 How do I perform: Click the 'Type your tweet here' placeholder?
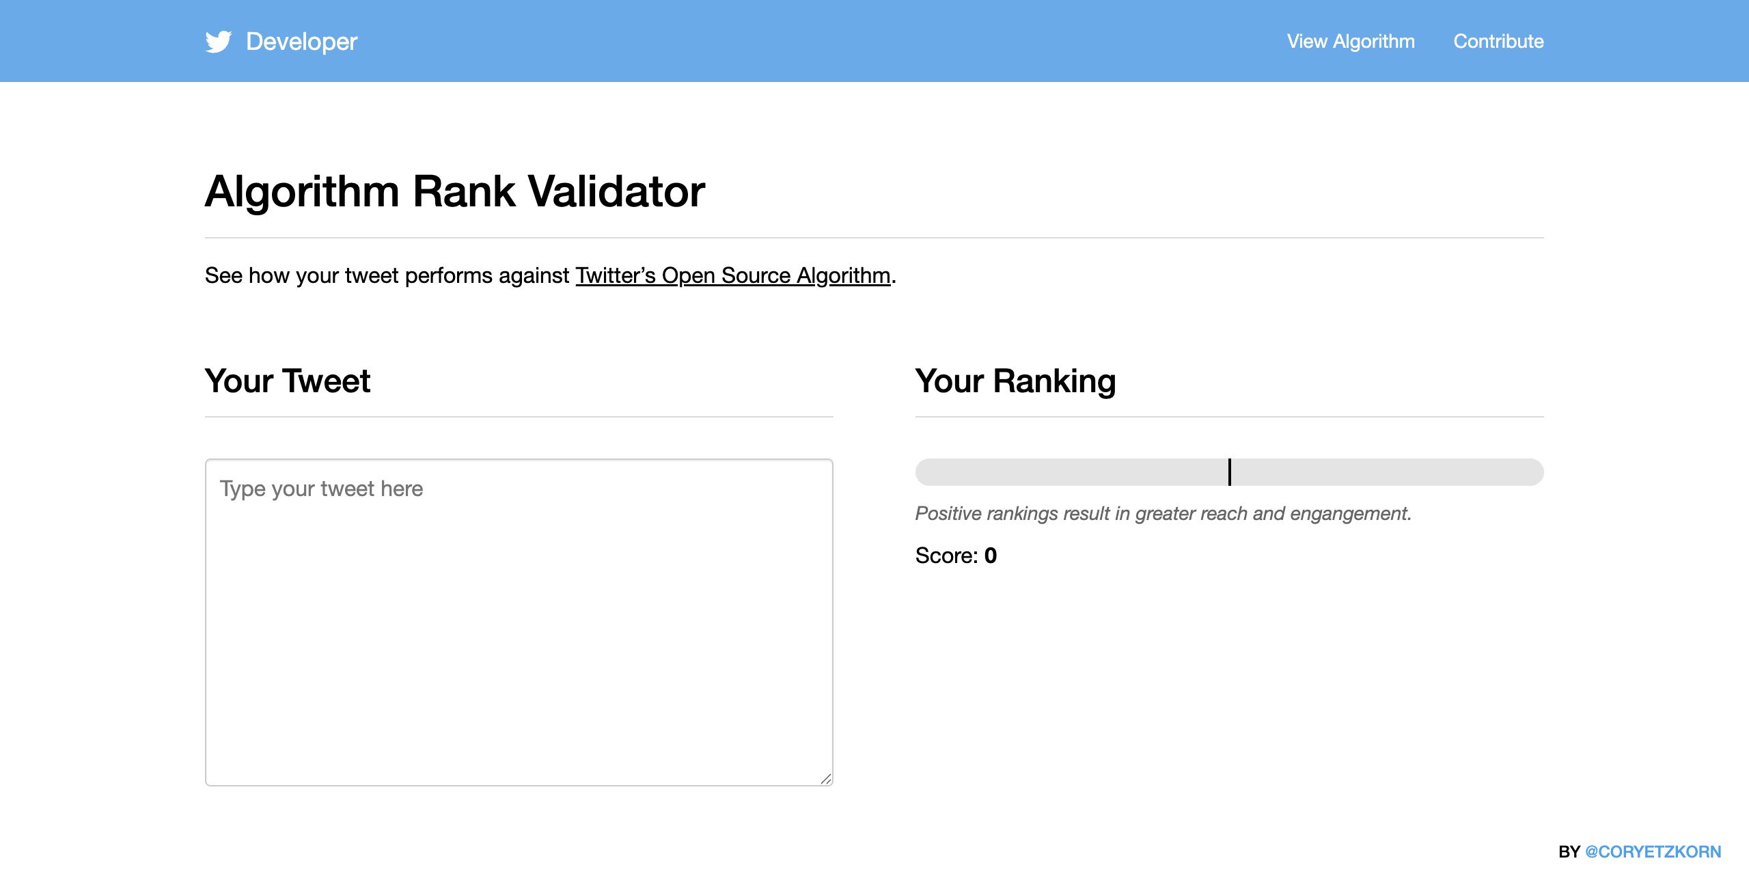(x=321, y=489)
